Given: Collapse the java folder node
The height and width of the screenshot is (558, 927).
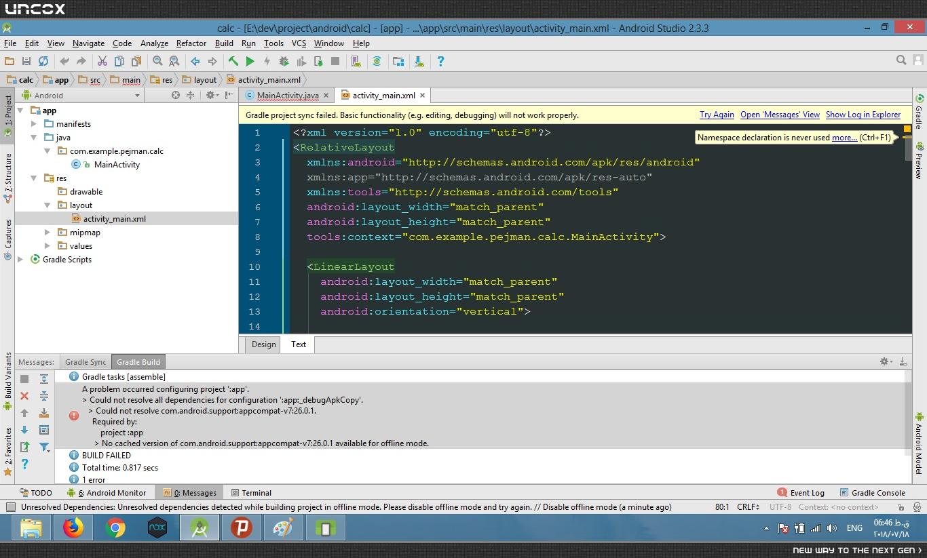Looking at the screenshot, I should [x=34, y=138].
